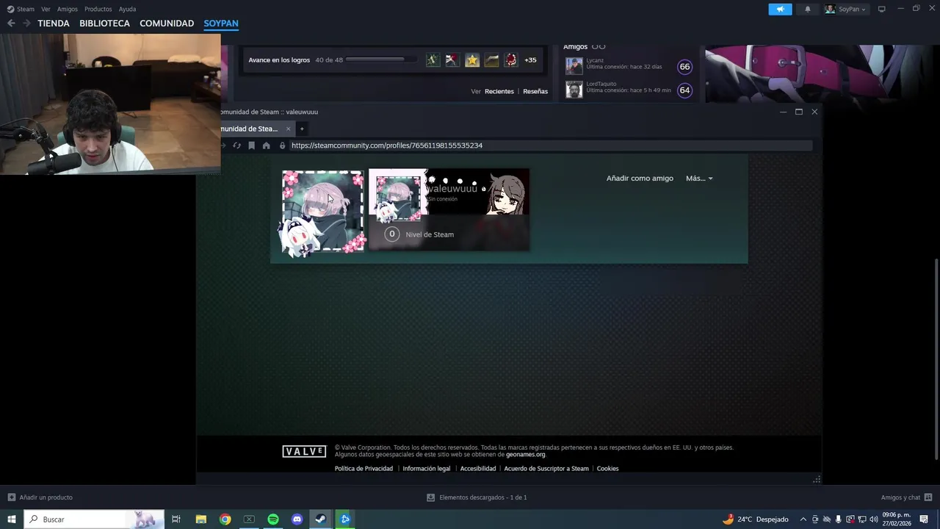Screen dimensions: 940x529
Task: Open Recientes in the Ver links
Action: tap(499, 91)
